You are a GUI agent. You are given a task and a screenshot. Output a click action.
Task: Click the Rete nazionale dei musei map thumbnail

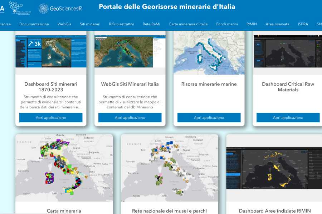coord(170,168)
